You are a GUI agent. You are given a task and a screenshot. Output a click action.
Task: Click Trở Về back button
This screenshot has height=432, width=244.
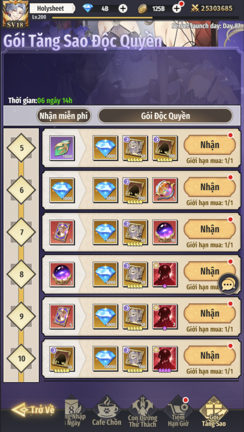pyautogui.click(x=33, y=410)
